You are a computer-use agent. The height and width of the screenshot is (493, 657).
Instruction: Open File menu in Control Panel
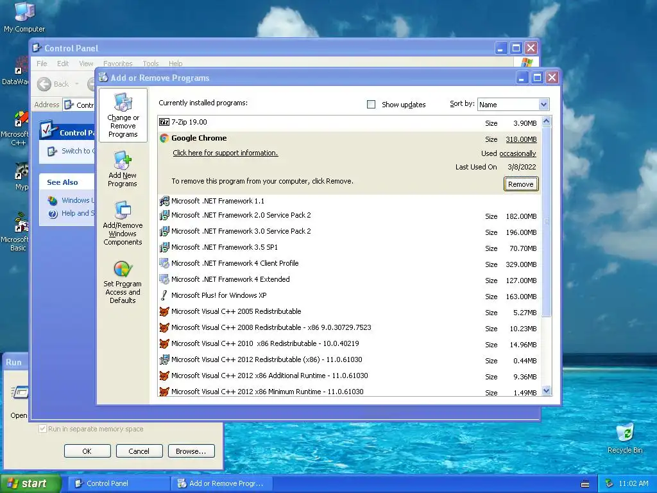coord(42,64)
